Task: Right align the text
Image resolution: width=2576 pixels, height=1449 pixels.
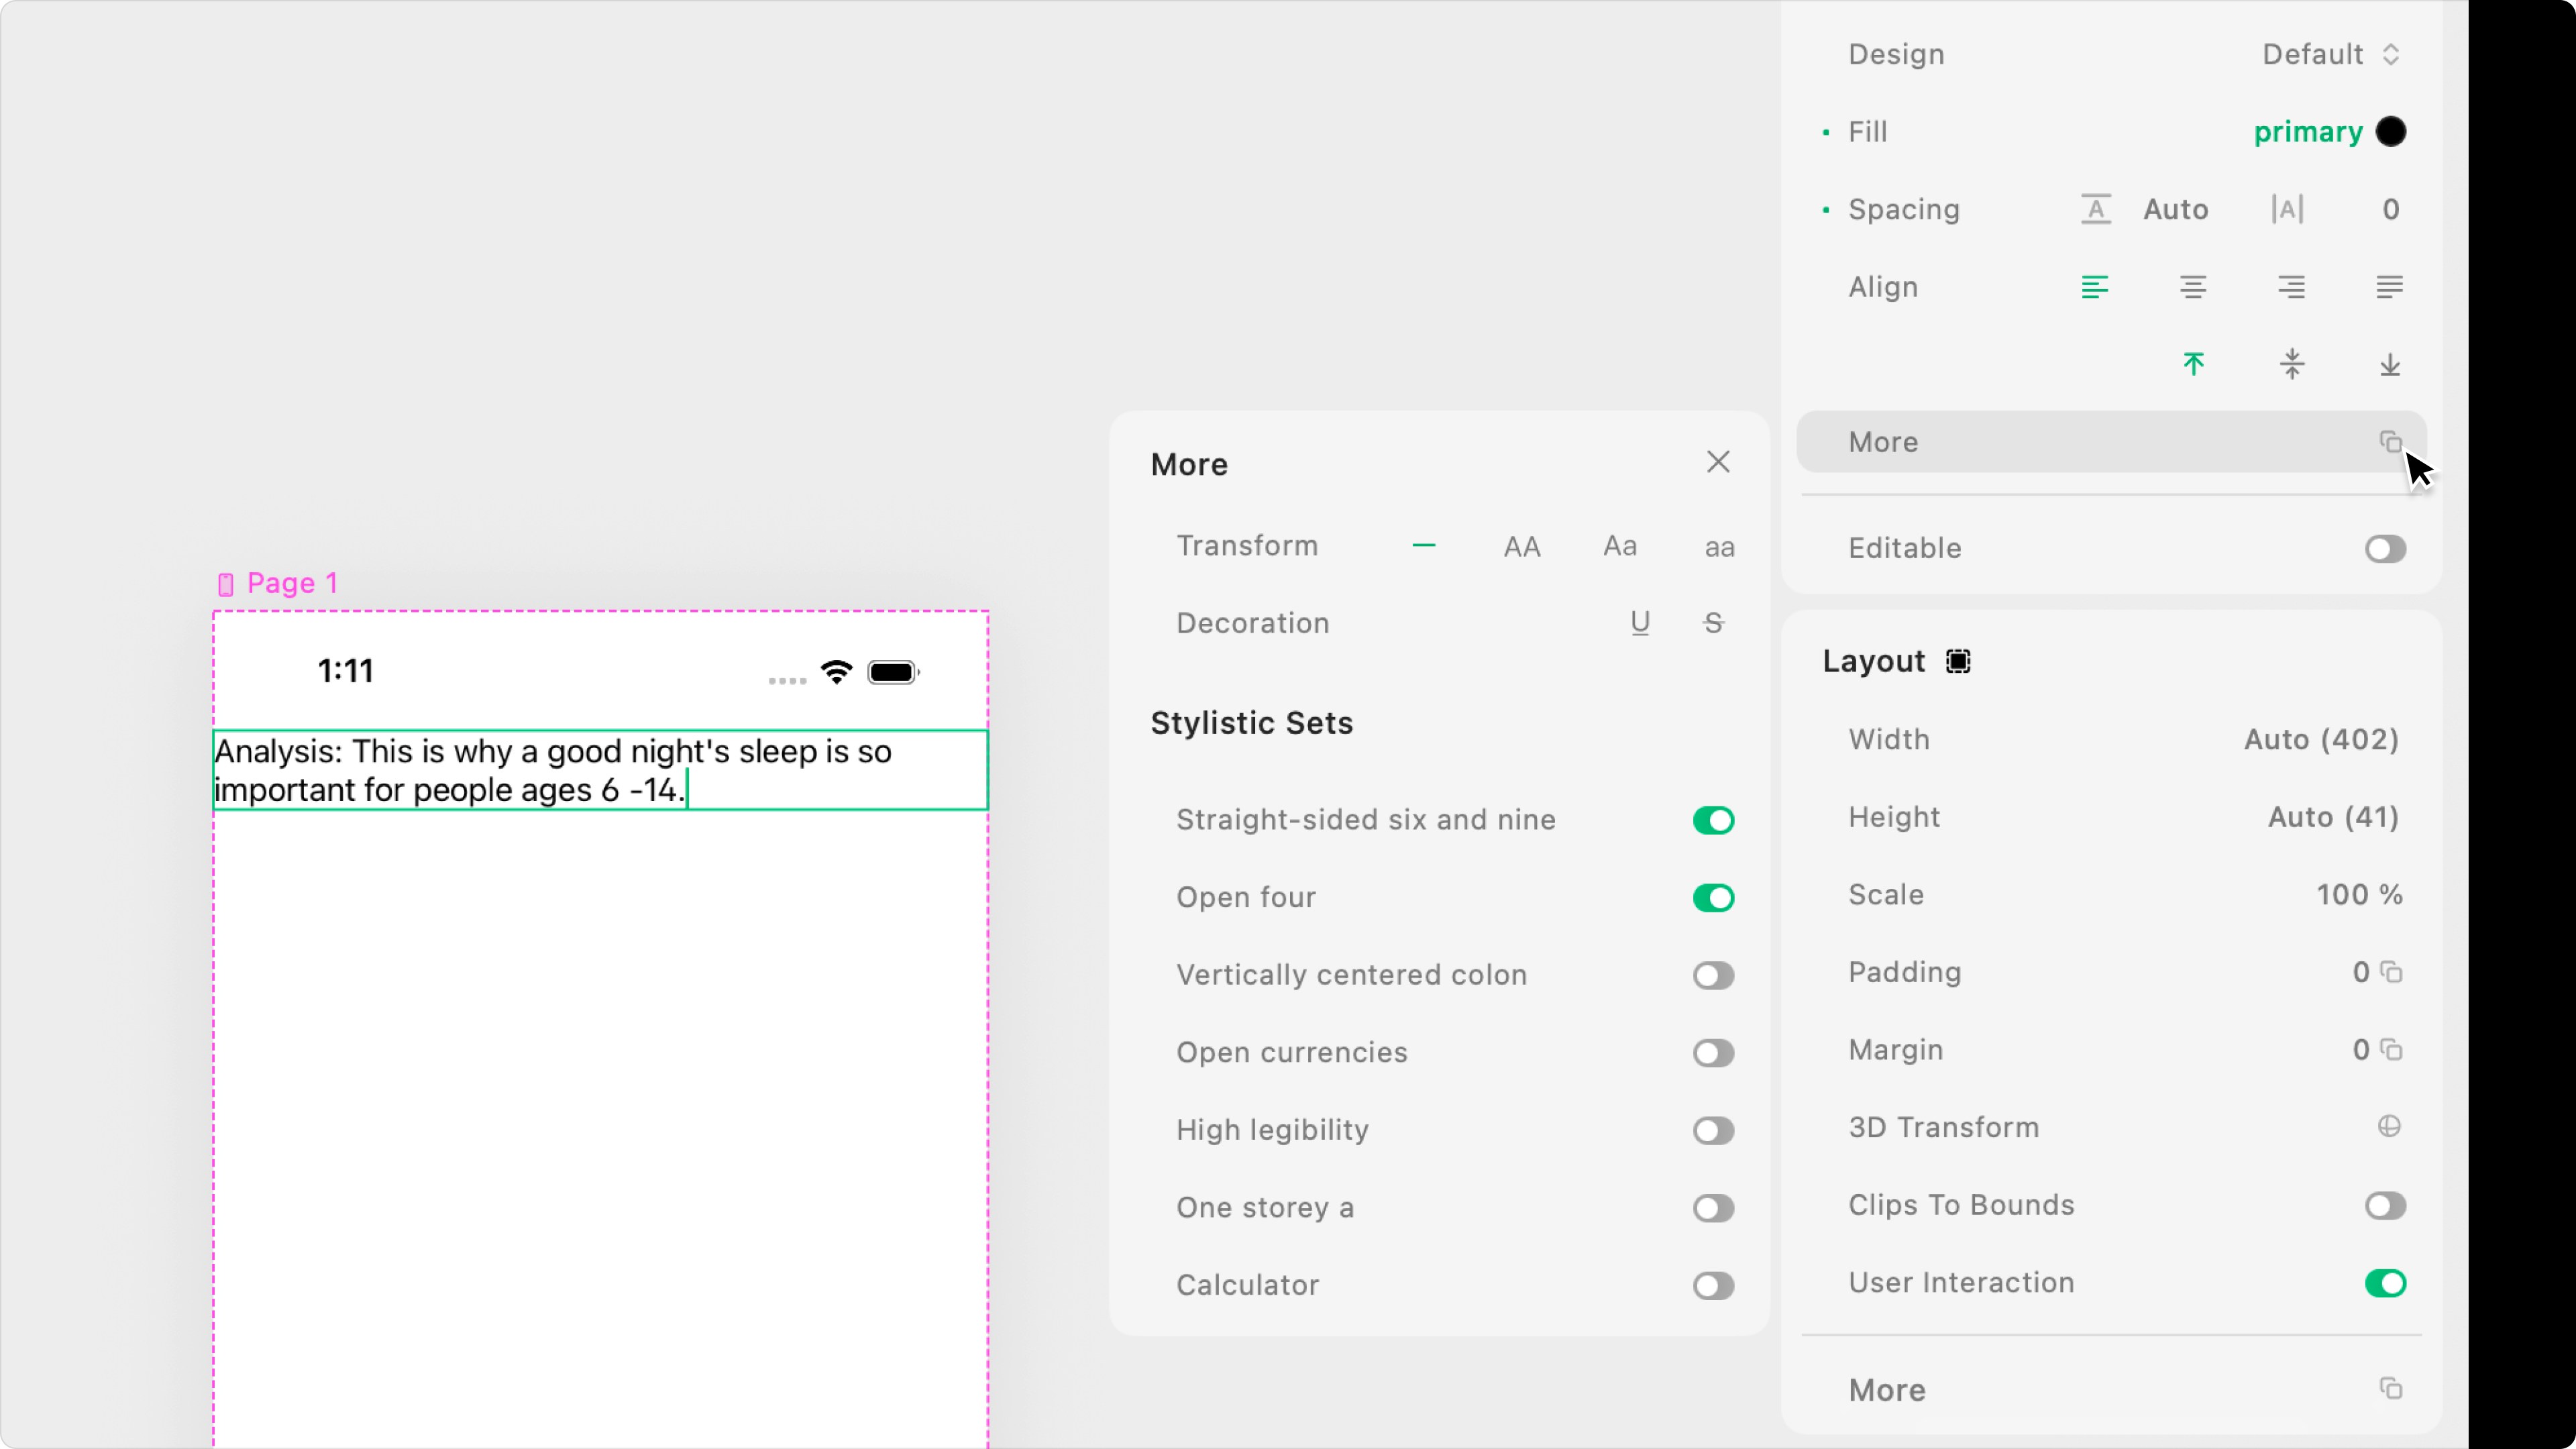Action: pos(2291,287)
